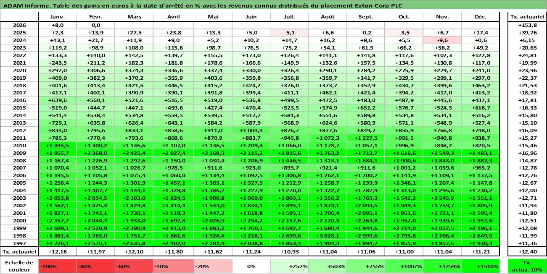Select the +1510% bright green swatch
Image resolution: width=547 pixels, height=274 pixels.
[x=481, y=266]
